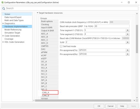Open Time segment 2 (TSEG2) dropdown
Viewport: 140px width, 109px height.
(x=128, y=34)
